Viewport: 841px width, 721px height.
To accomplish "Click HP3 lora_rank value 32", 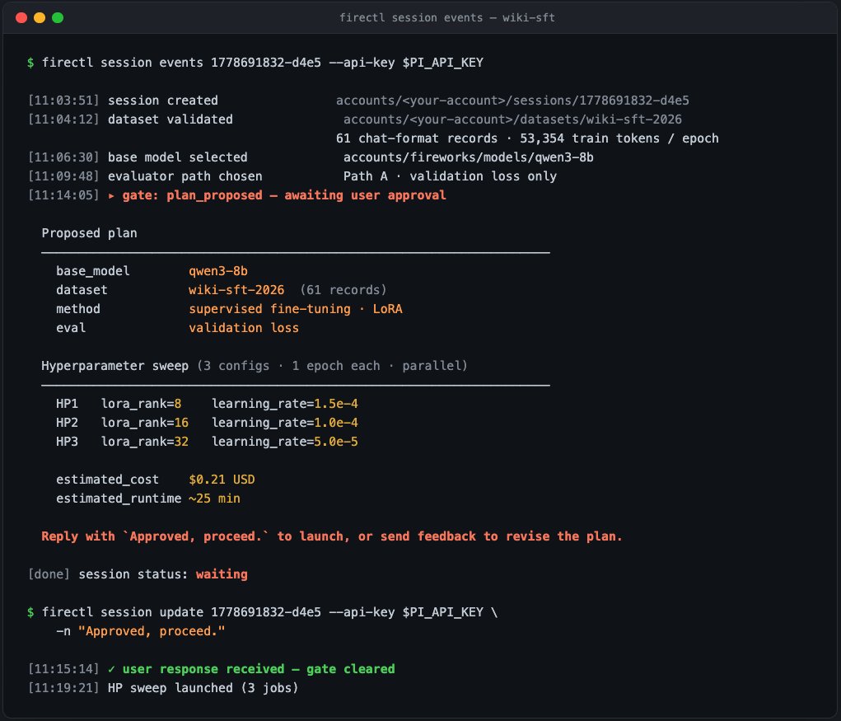I will [181, 442].
